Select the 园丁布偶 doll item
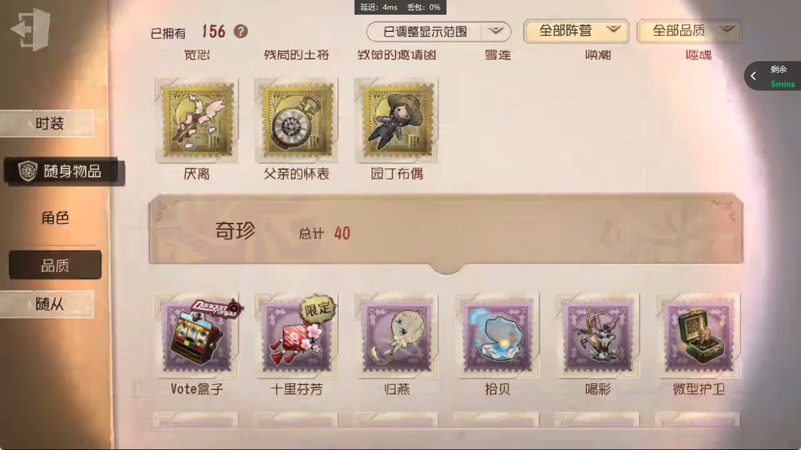 click(397, 120)
